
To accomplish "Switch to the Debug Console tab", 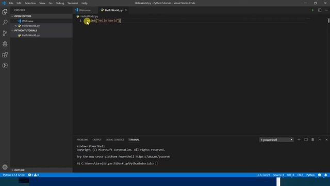I will [x=114, y=139].
